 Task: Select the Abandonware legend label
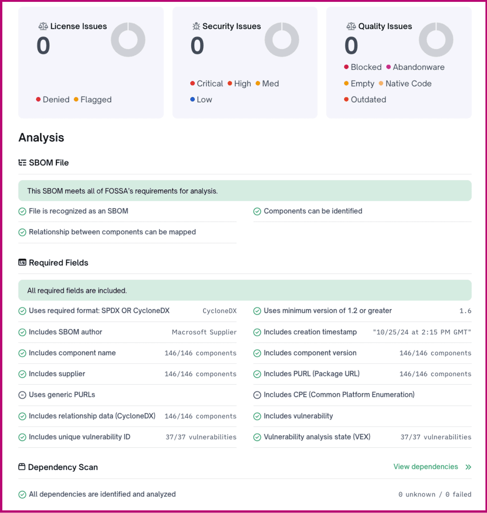tap(418, 67)
